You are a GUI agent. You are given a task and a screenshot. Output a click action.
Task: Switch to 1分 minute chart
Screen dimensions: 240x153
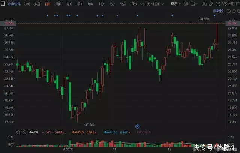pos(101,4)
